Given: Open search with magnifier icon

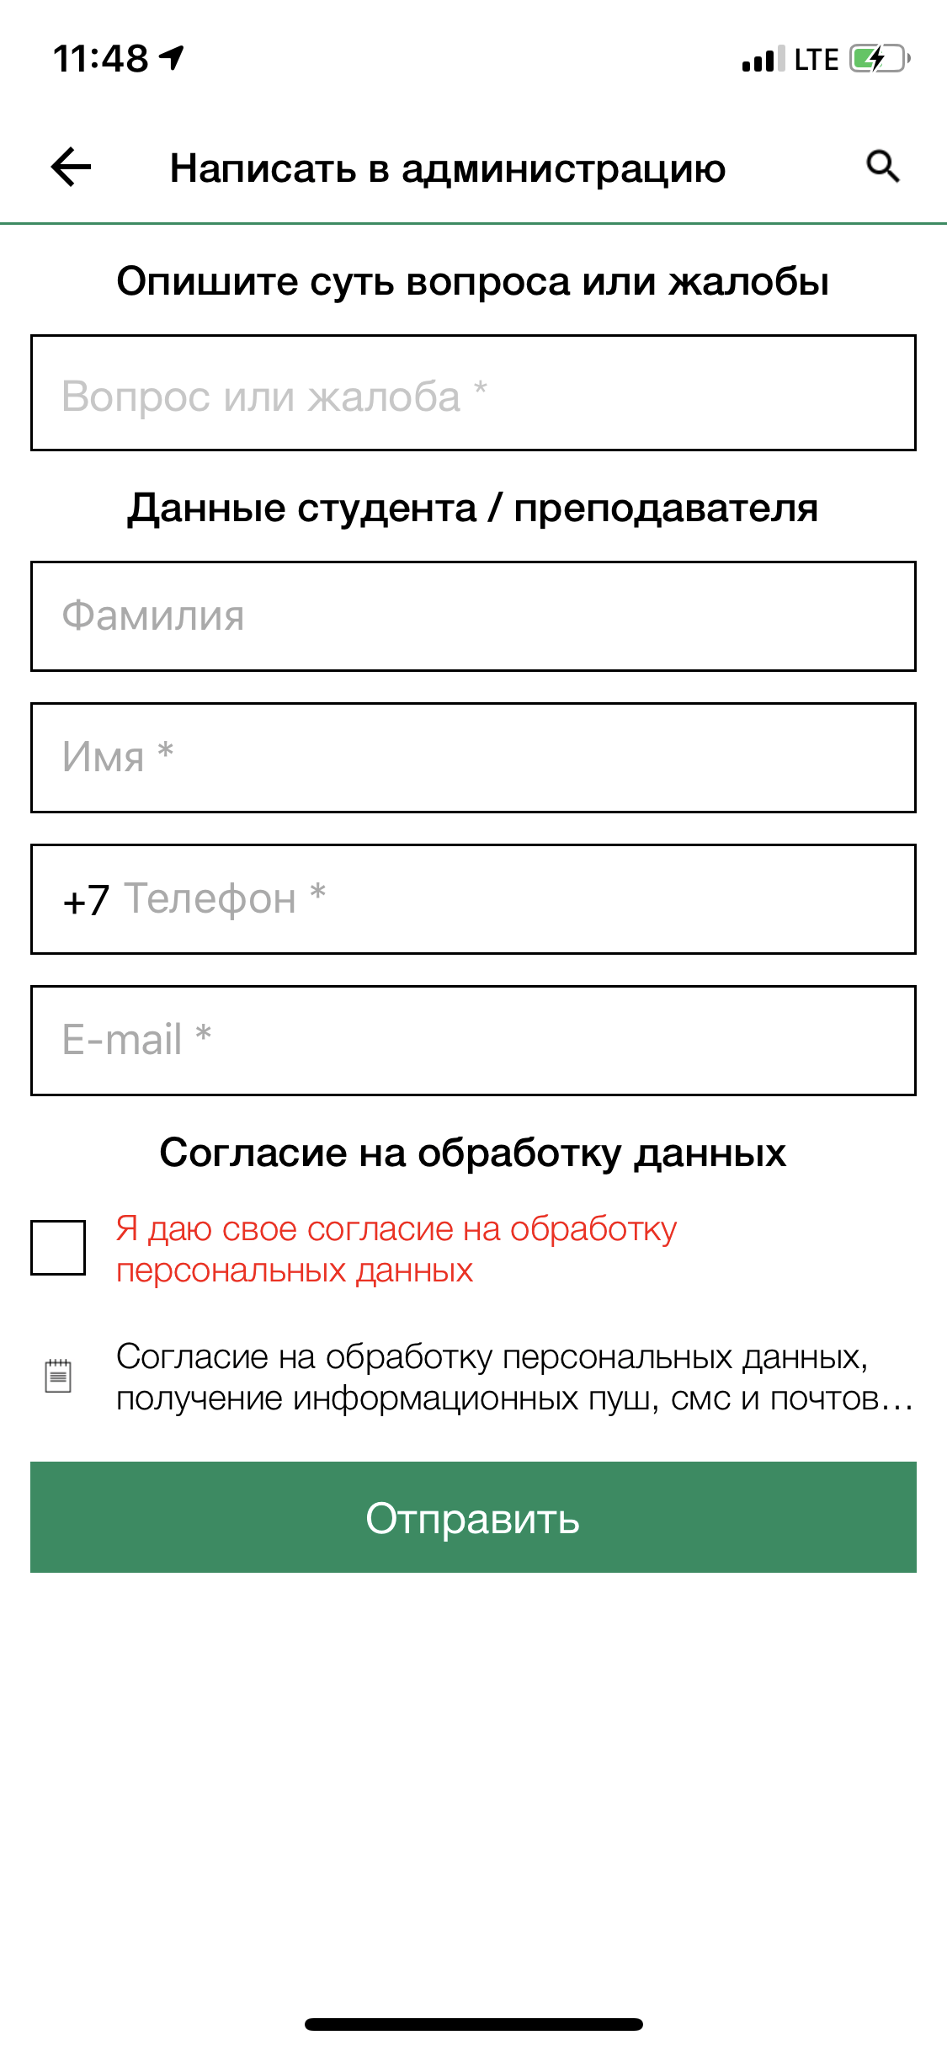Looking at the screenshot, I should 882,167.
